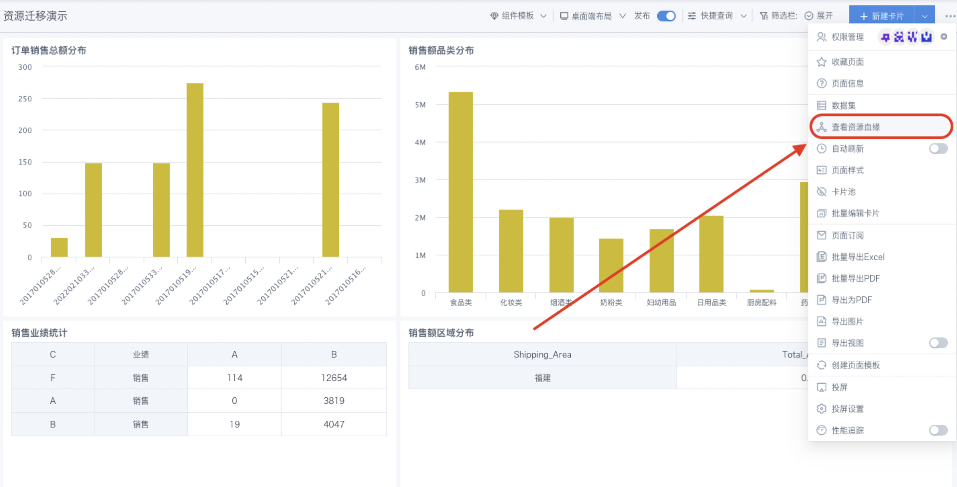
Task: Click the 数据集 table icon
Action: 821,106
